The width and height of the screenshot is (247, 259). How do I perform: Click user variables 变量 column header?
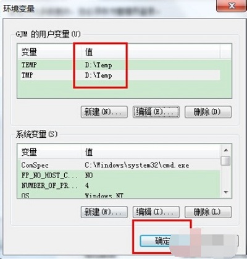49,52
